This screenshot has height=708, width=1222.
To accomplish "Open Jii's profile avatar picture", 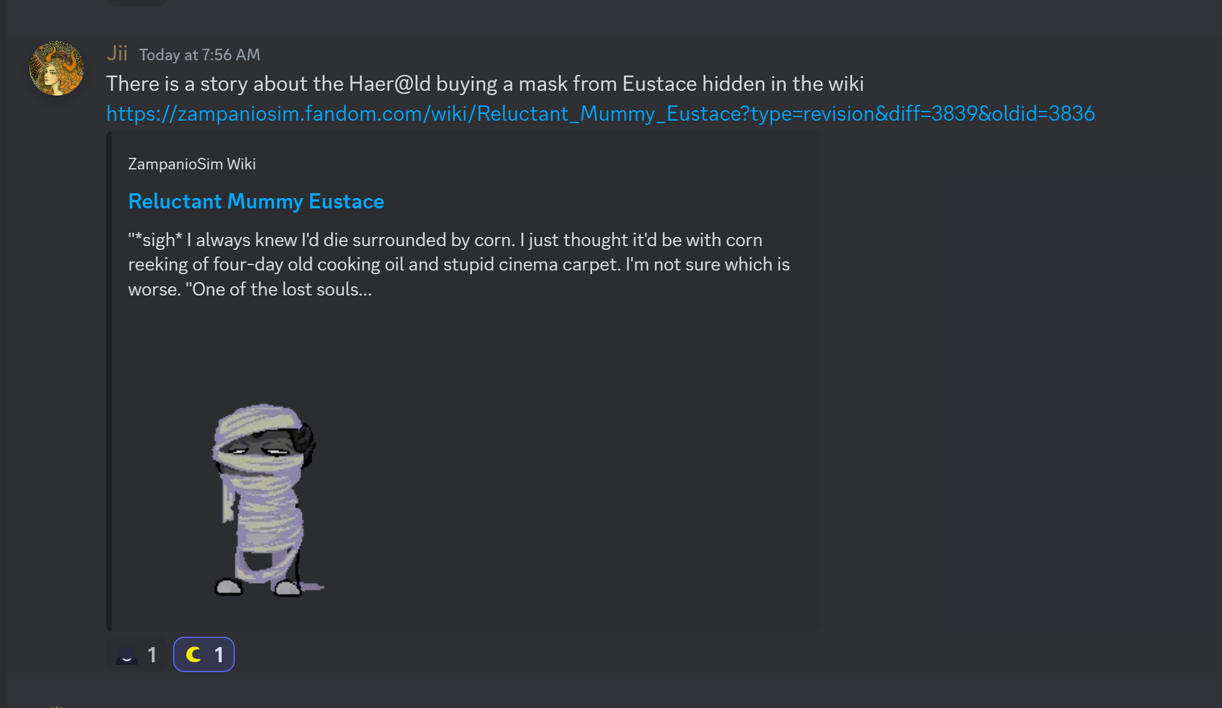I will (57, 68).
